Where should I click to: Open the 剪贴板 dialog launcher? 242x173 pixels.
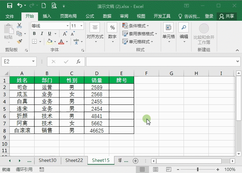coord(26,51)
